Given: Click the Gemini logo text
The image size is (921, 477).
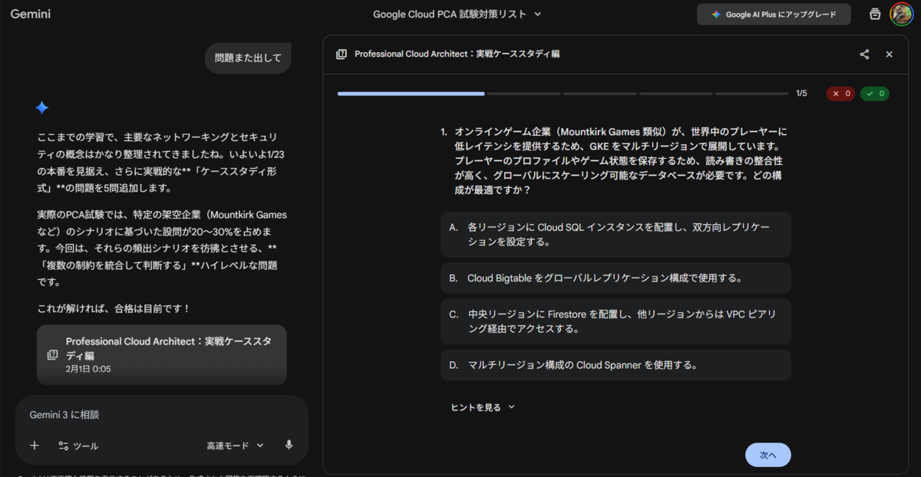Looking at the screenshot, I should 31,14.
